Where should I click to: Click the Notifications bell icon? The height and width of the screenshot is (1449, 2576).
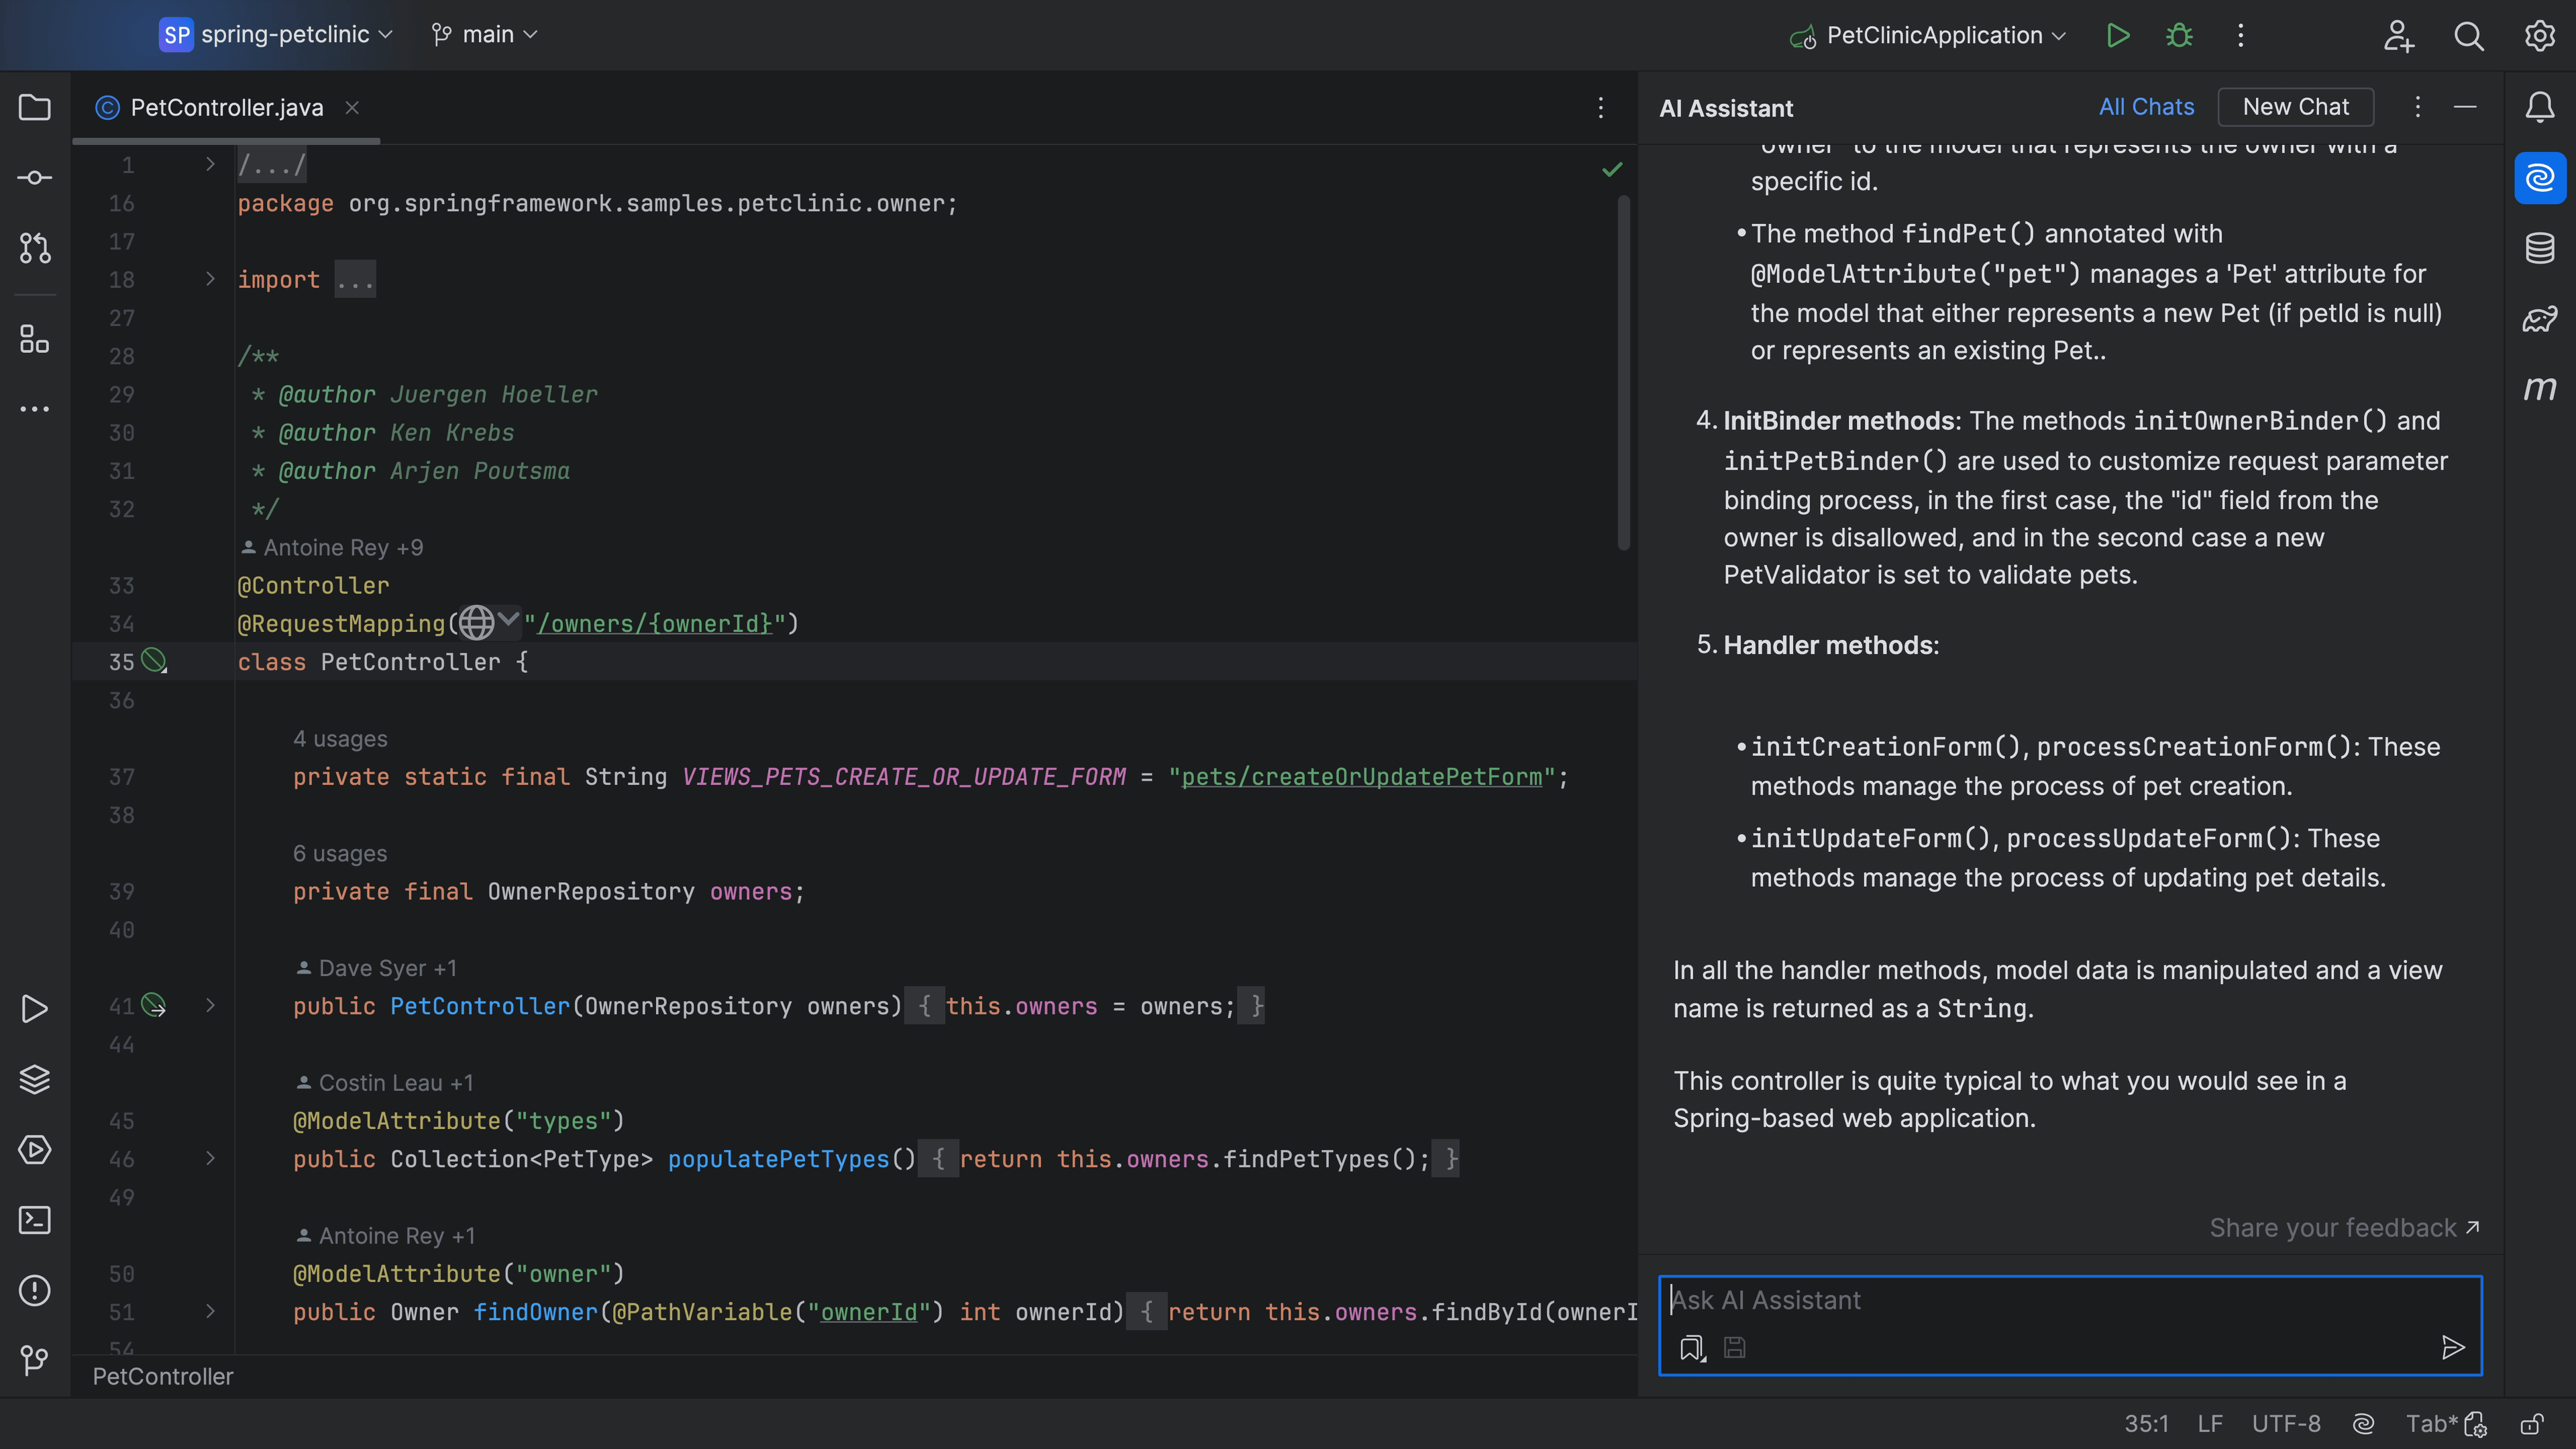pyautogui.click(x=2544, y=108)
